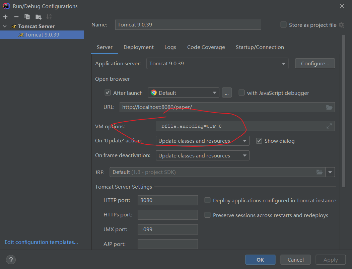Viewport: 352px width, 269px height.
Task: Click the expand icon in VM options field
Action: [x=329, y=126]
